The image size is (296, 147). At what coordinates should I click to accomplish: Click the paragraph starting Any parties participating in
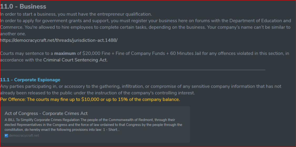(x=141, y=90)
